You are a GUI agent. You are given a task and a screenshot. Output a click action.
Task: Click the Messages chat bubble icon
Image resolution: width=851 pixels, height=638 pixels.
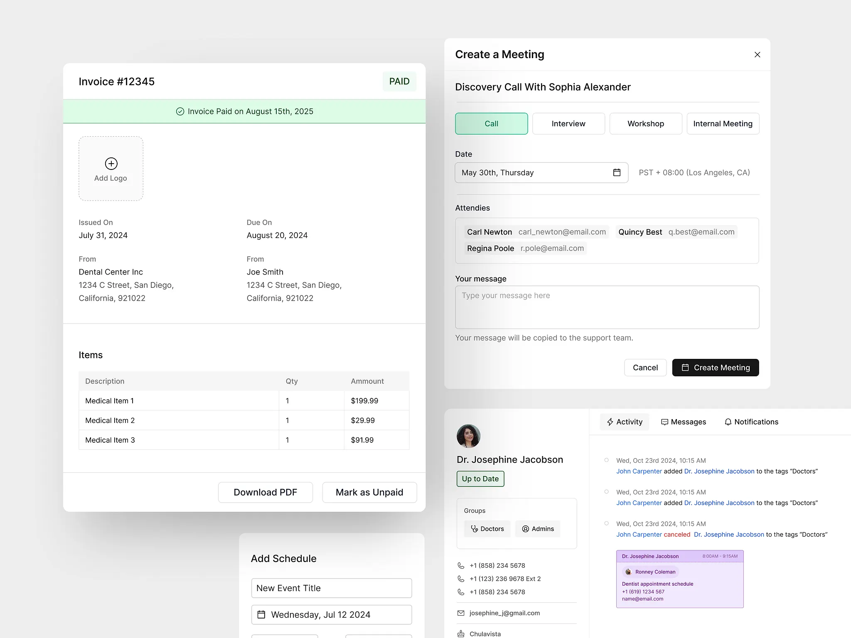coord(664,422)
